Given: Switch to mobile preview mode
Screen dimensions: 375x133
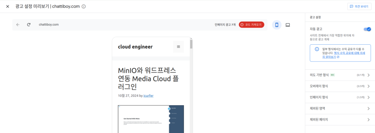Looking at the screenshot, I should coord(277,25).
